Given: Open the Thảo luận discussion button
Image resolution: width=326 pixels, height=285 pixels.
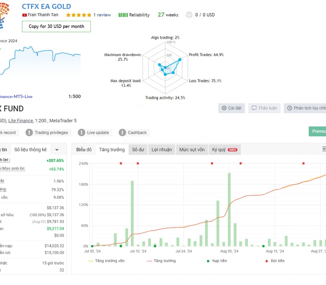Looking at the screenshot, I should pos(264,108).
